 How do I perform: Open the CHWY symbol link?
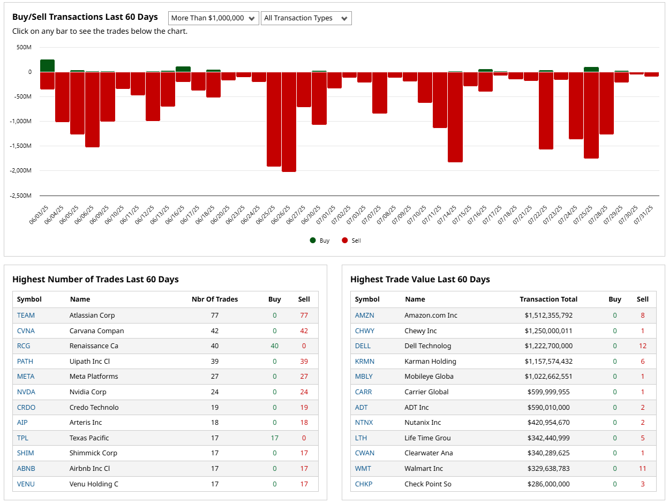(x=365, y=331)
